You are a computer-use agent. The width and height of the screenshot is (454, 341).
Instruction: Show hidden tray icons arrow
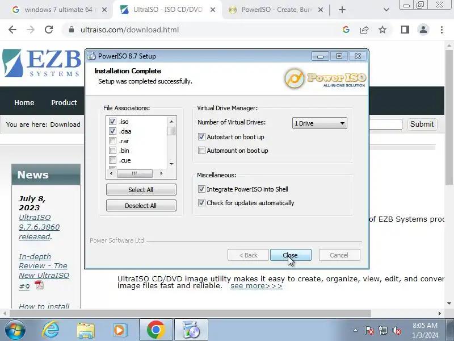(x=355, y=330)
